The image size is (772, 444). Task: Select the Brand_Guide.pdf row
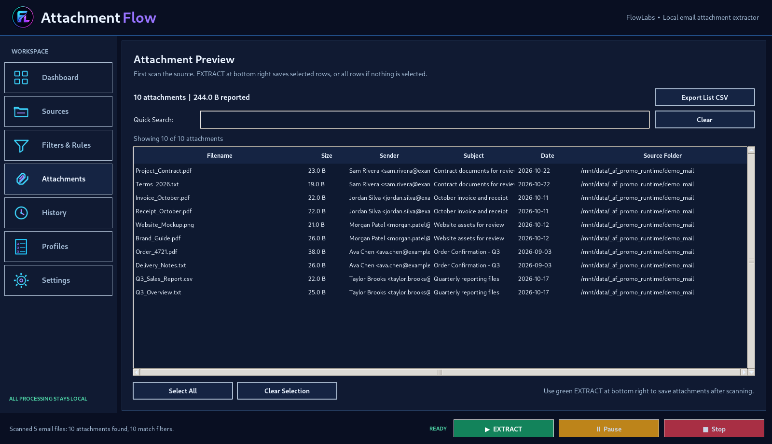440,238
